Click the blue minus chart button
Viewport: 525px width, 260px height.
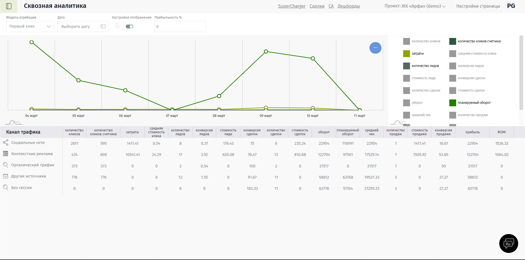point(375,48)
